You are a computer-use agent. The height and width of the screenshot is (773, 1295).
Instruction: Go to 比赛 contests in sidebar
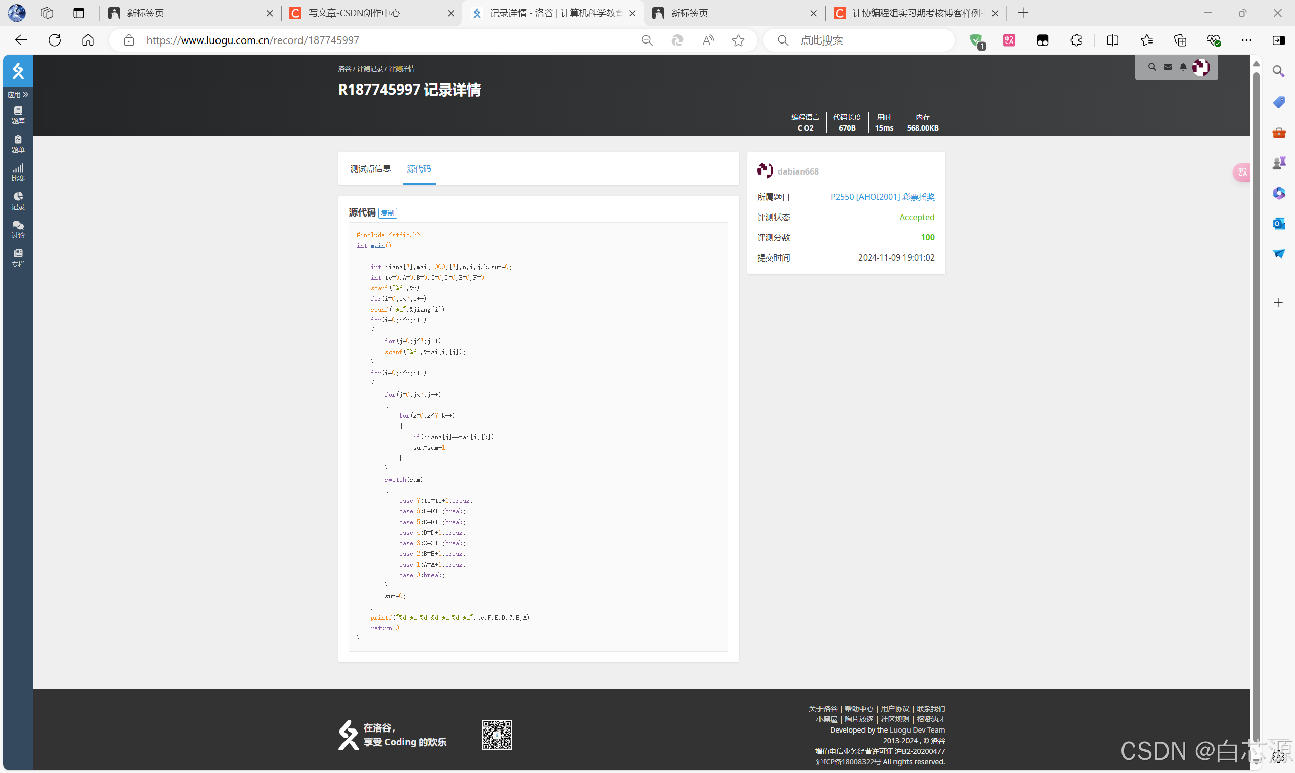(18, 172)
